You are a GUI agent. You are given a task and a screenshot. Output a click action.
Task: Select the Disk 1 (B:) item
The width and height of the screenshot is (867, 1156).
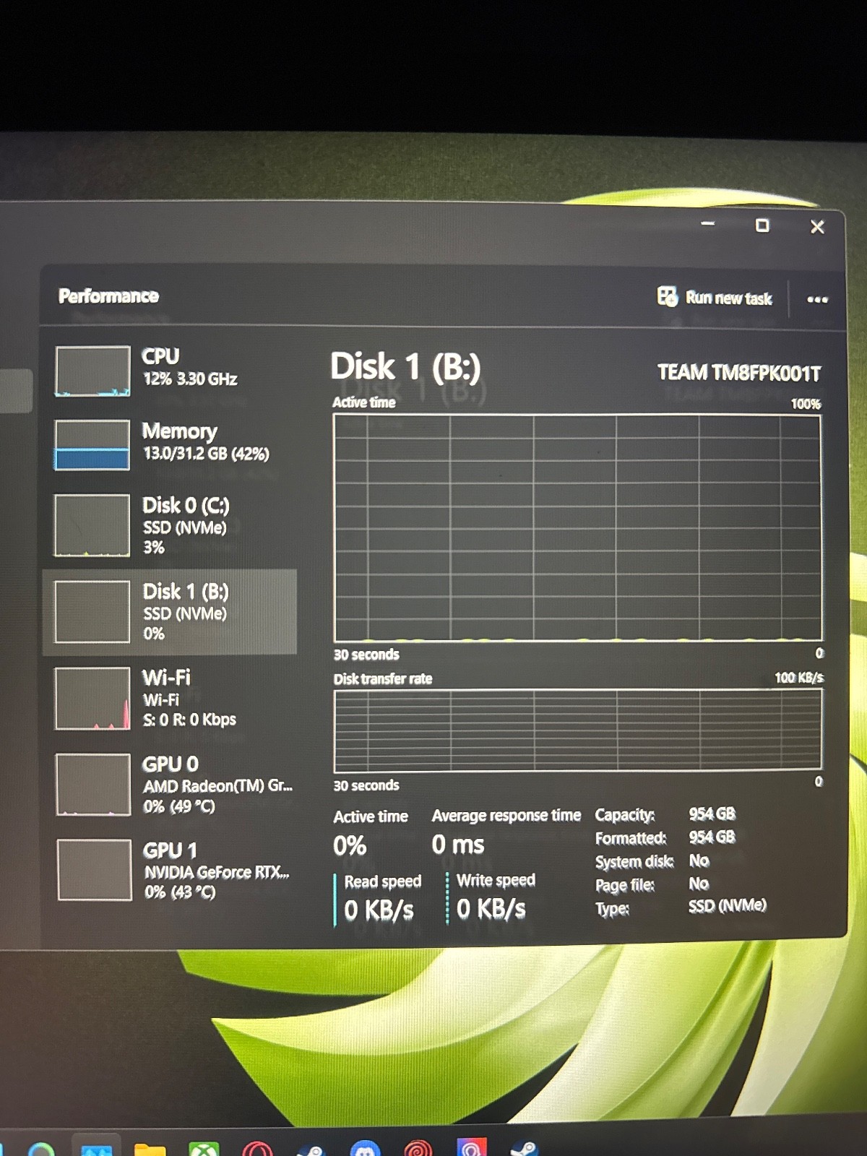(x=170, y=612)
